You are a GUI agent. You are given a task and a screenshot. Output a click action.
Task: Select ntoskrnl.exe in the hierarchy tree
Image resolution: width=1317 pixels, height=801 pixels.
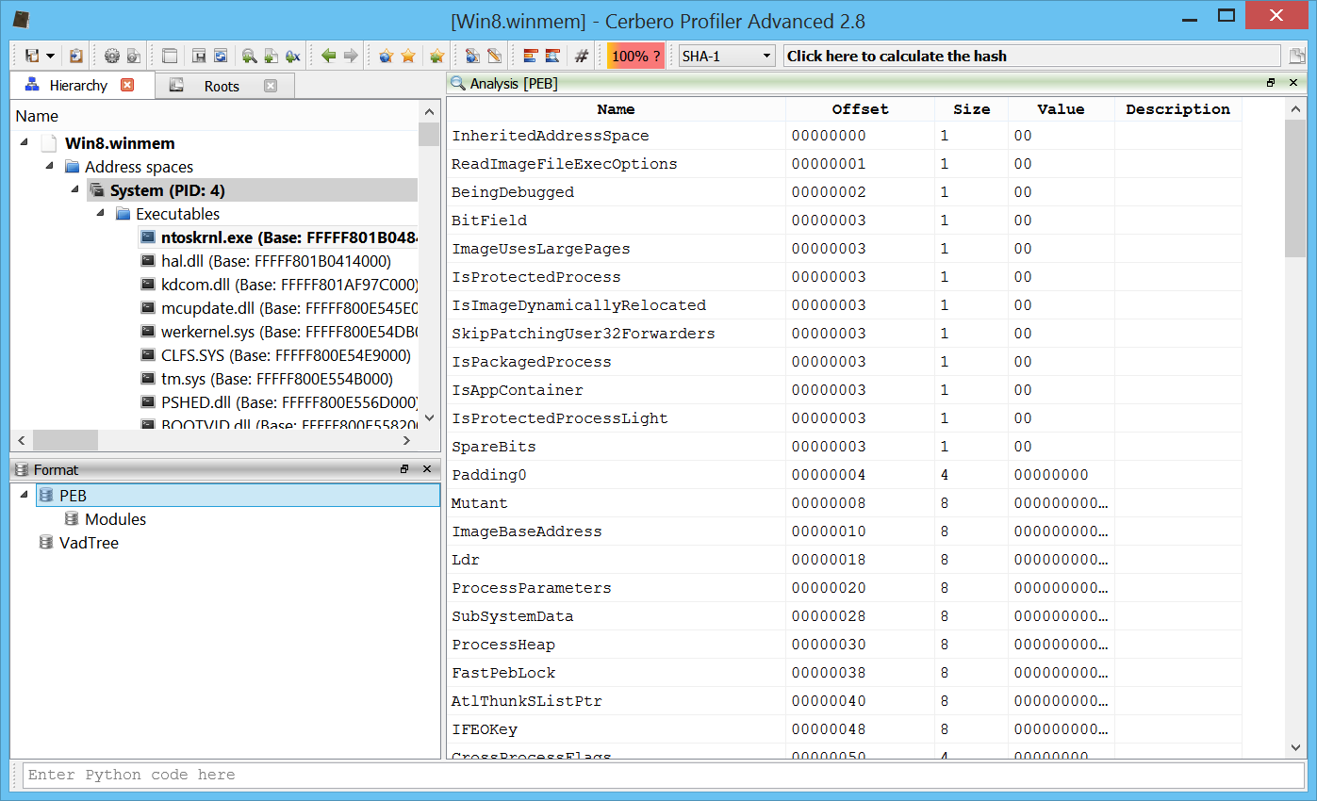pyautogui.click(x=277, y=237)
